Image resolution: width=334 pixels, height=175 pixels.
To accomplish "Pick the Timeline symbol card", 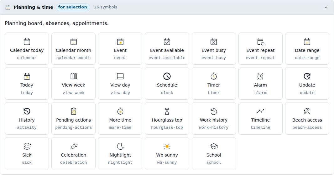I will 260,118.
